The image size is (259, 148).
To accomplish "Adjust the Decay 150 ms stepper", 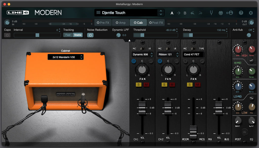I will tap(227, 30).
